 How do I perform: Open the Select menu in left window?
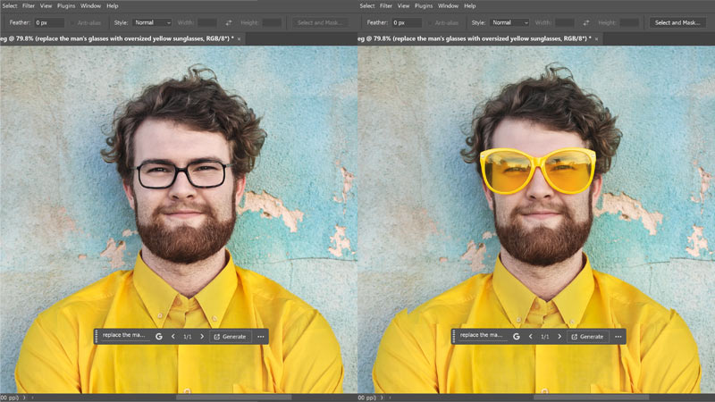click(x=10, y=6)
